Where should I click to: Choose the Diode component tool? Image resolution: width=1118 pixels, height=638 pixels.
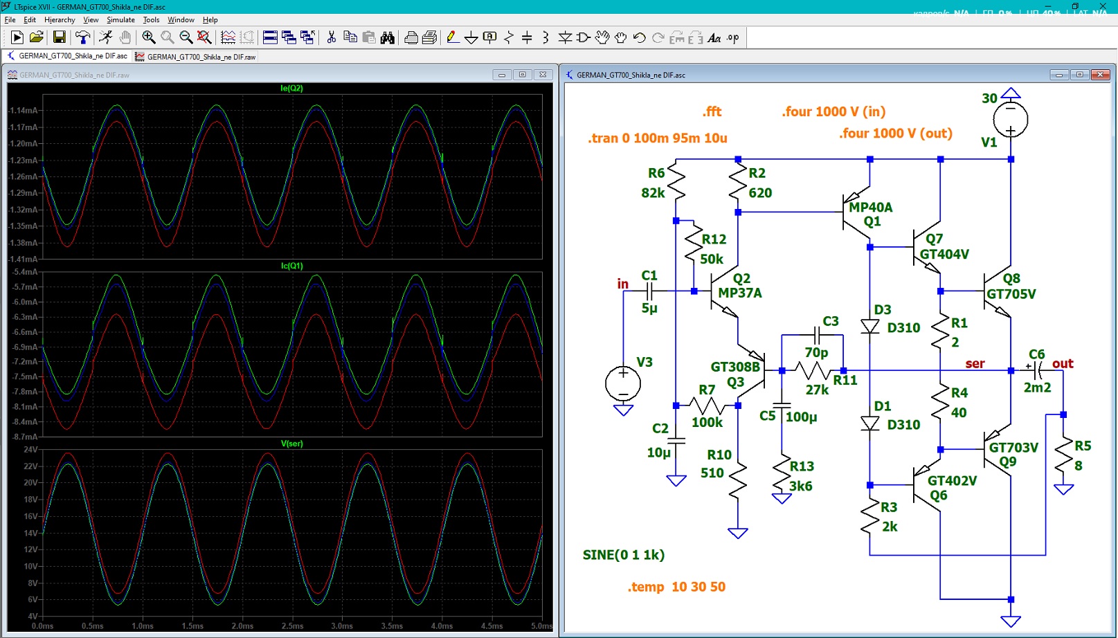tap(565, 37)
